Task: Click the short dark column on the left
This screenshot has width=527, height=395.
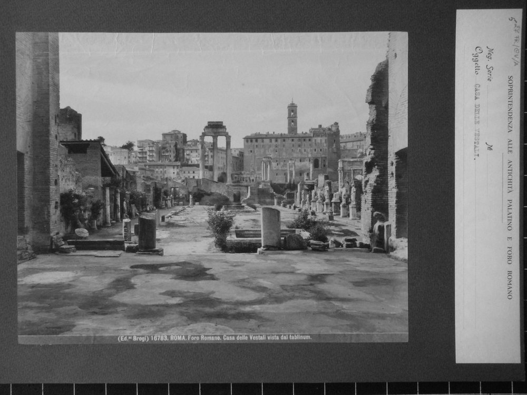Action: click(x=147, y=234)
